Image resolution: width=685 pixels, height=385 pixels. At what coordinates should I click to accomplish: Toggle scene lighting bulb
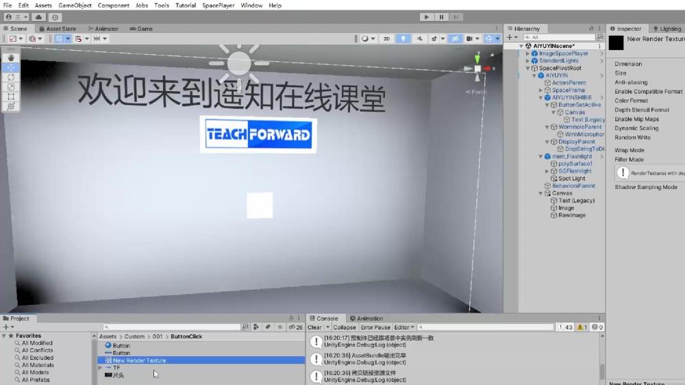pyautogui.click(x=403, y=38)
